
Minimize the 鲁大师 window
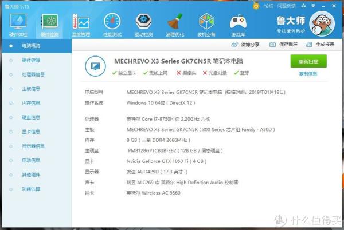323,6
